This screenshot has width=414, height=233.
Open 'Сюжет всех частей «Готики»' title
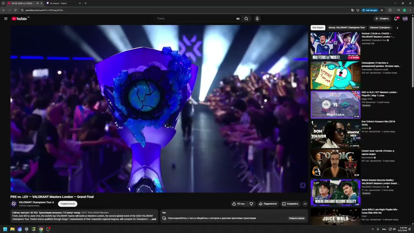[378, 152]
